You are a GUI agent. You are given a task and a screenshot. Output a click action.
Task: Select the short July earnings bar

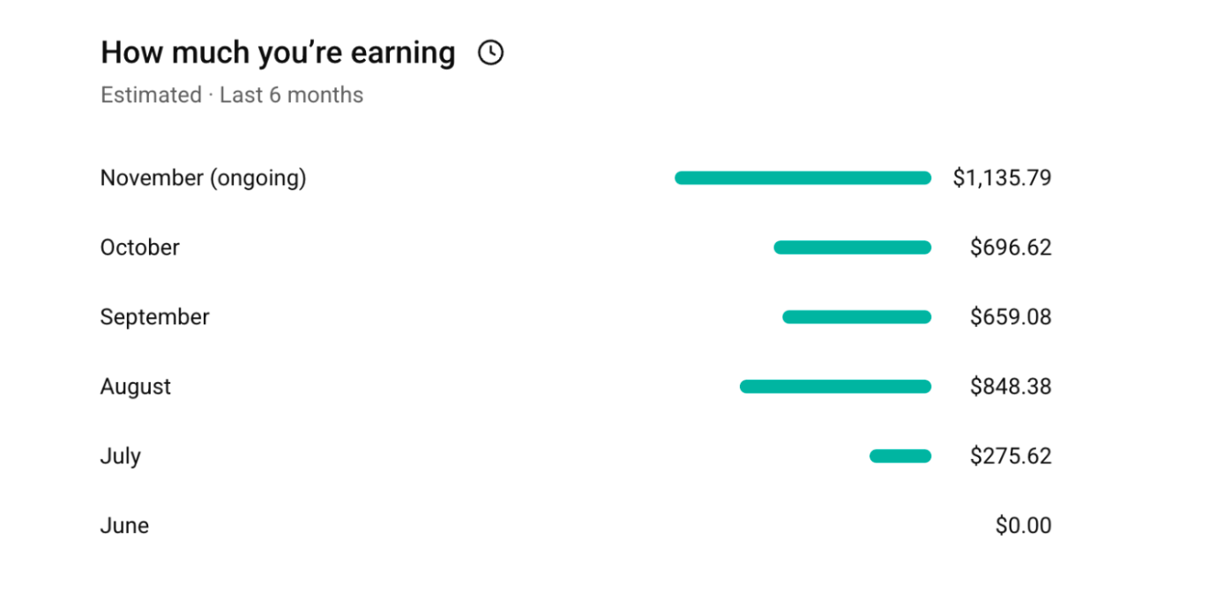(x=899, y=456)
